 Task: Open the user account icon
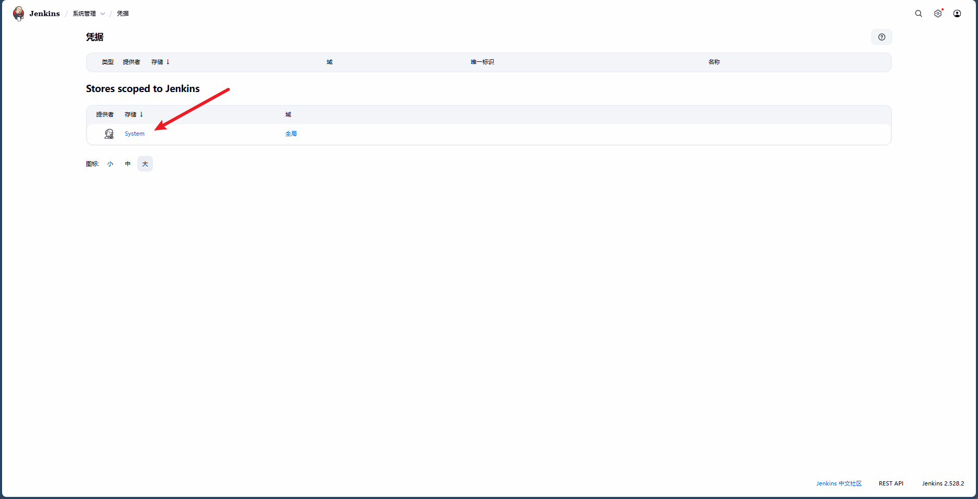point(957,14)
